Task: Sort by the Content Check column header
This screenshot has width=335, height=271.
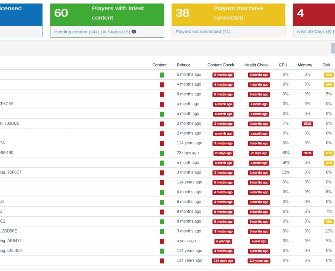Action: [220, 65]
